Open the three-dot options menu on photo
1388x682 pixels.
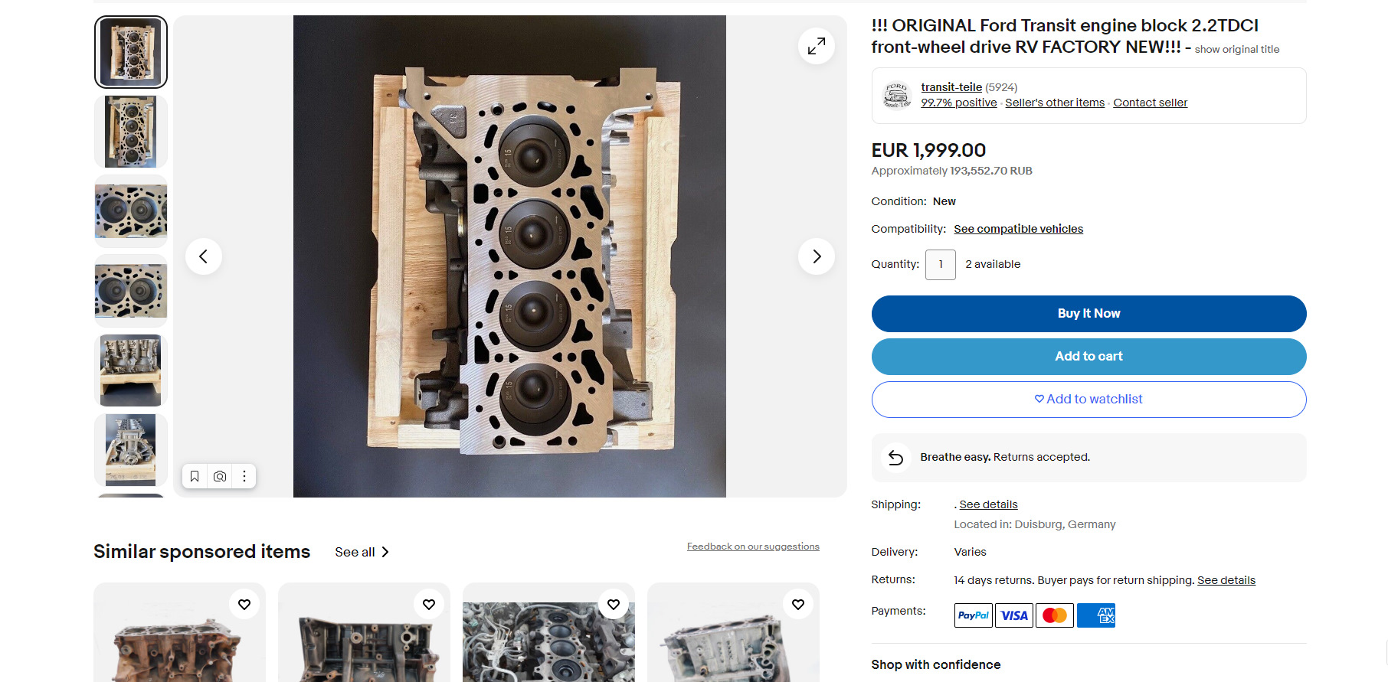(x=244, y=476)
